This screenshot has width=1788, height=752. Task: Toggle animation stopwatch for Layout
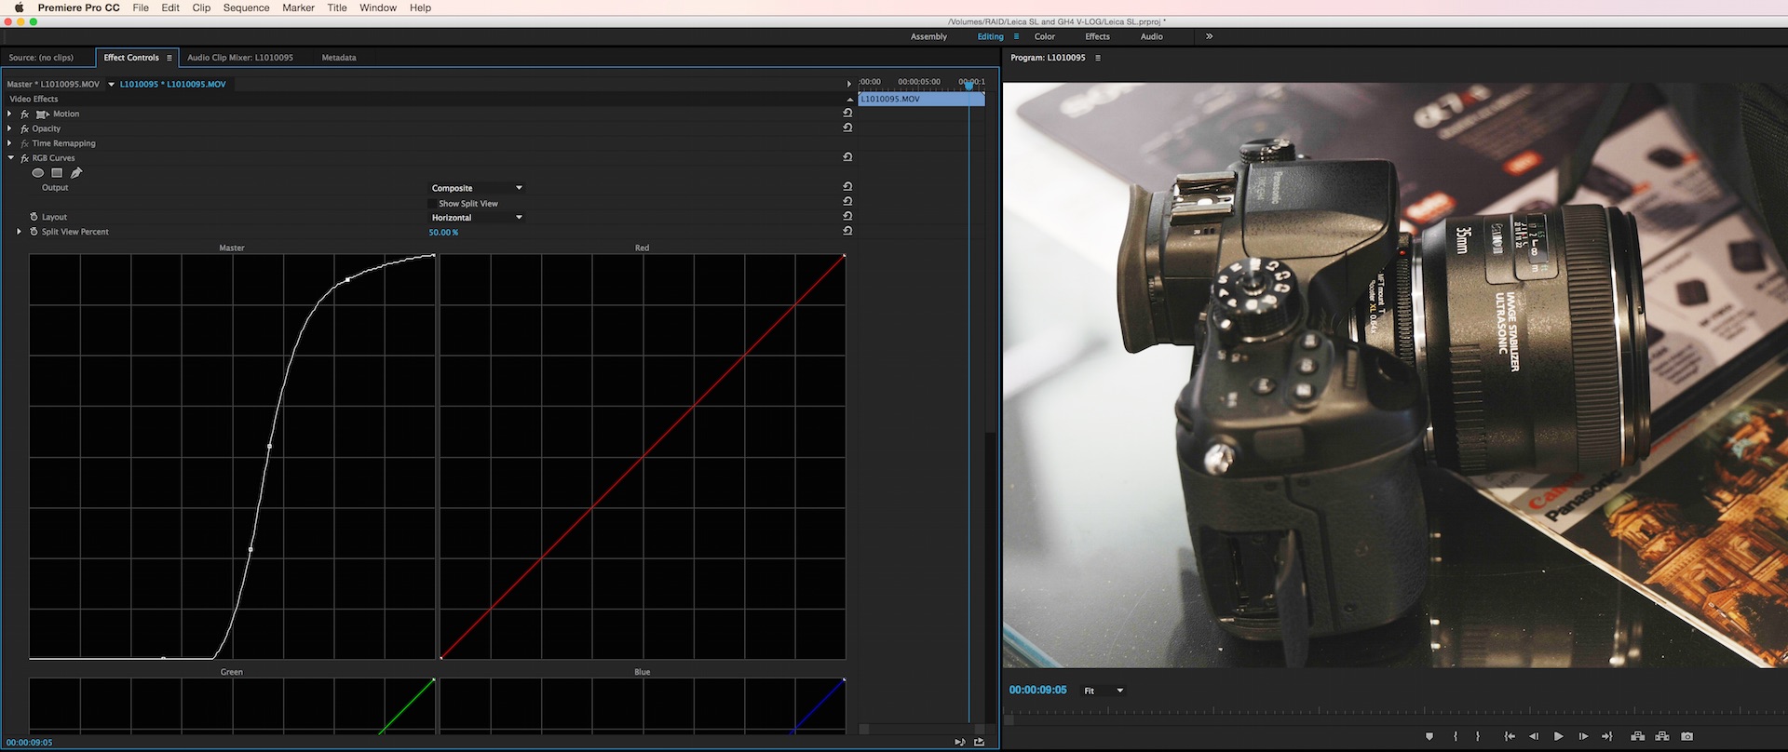[x=34, y=217]
